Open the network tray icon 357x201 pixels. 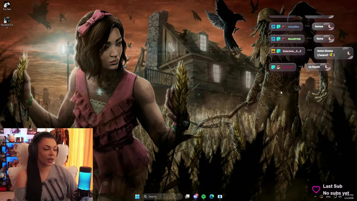336,197
